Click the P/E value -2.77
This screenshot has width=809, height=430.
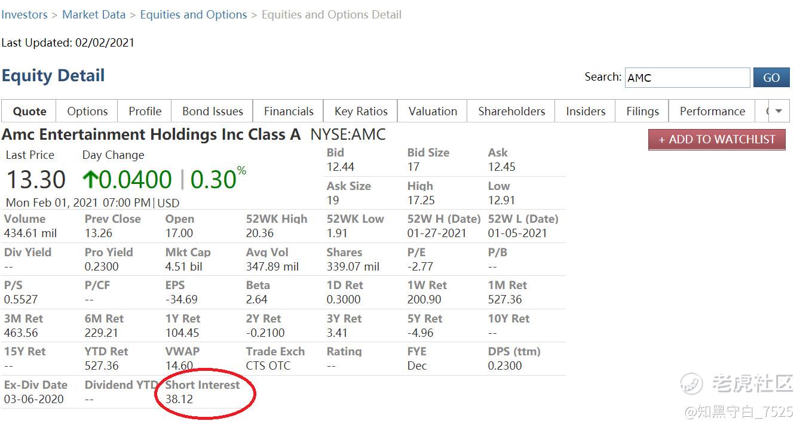(421, 267)
